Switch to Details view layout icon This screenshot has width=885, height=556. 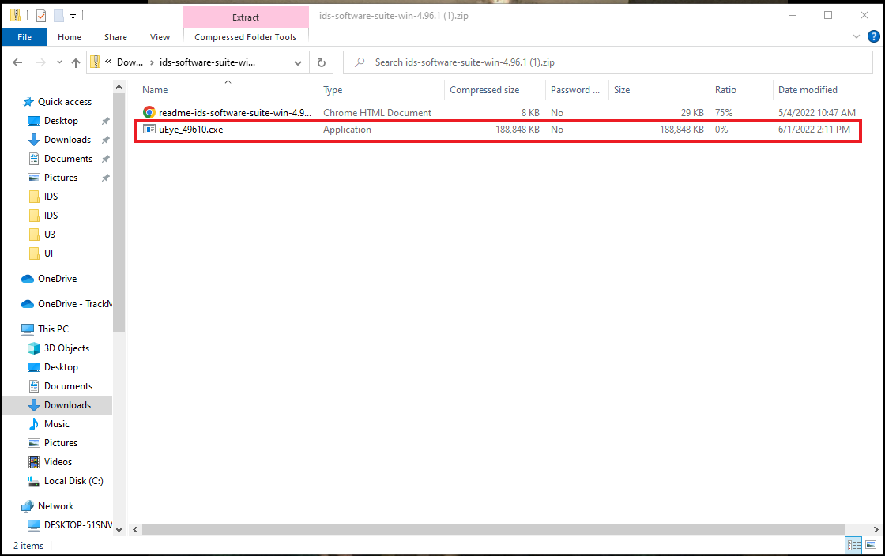tap(854, 545)
